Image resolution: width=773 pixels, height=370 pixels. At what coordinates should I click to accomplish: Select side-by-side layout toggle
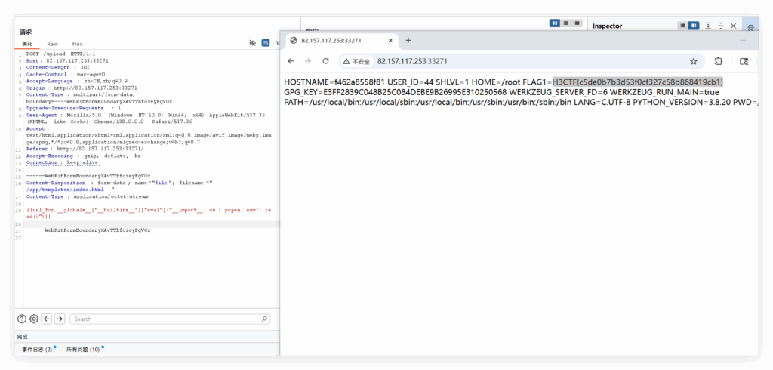555,23
